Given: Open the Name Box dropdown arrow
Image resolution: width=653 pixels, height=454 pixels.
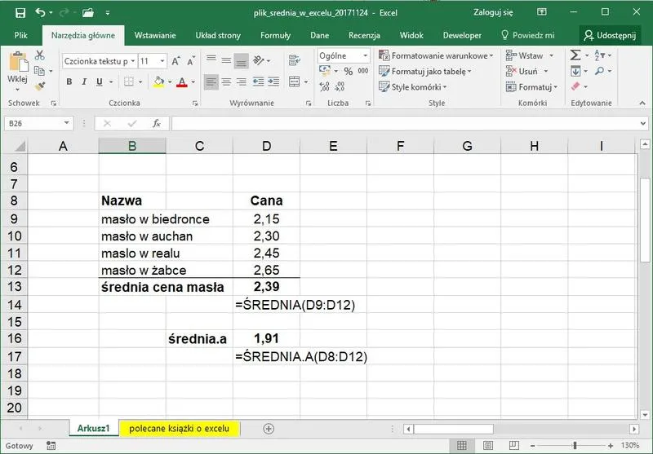Looking at the screenshot, I should click(67, 123).
